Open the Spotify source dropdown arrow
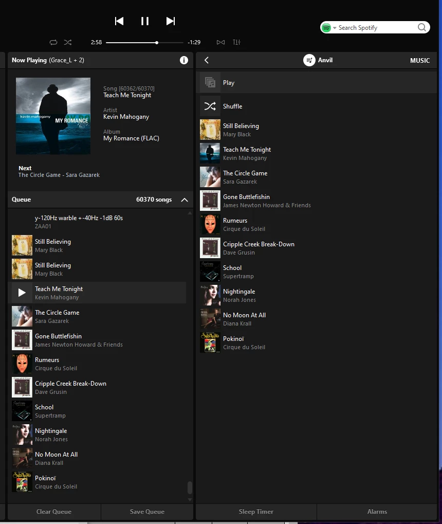Image resolution: width=442 pixels, height=524 pixels. pyautogui.click(x=335, y=28)
